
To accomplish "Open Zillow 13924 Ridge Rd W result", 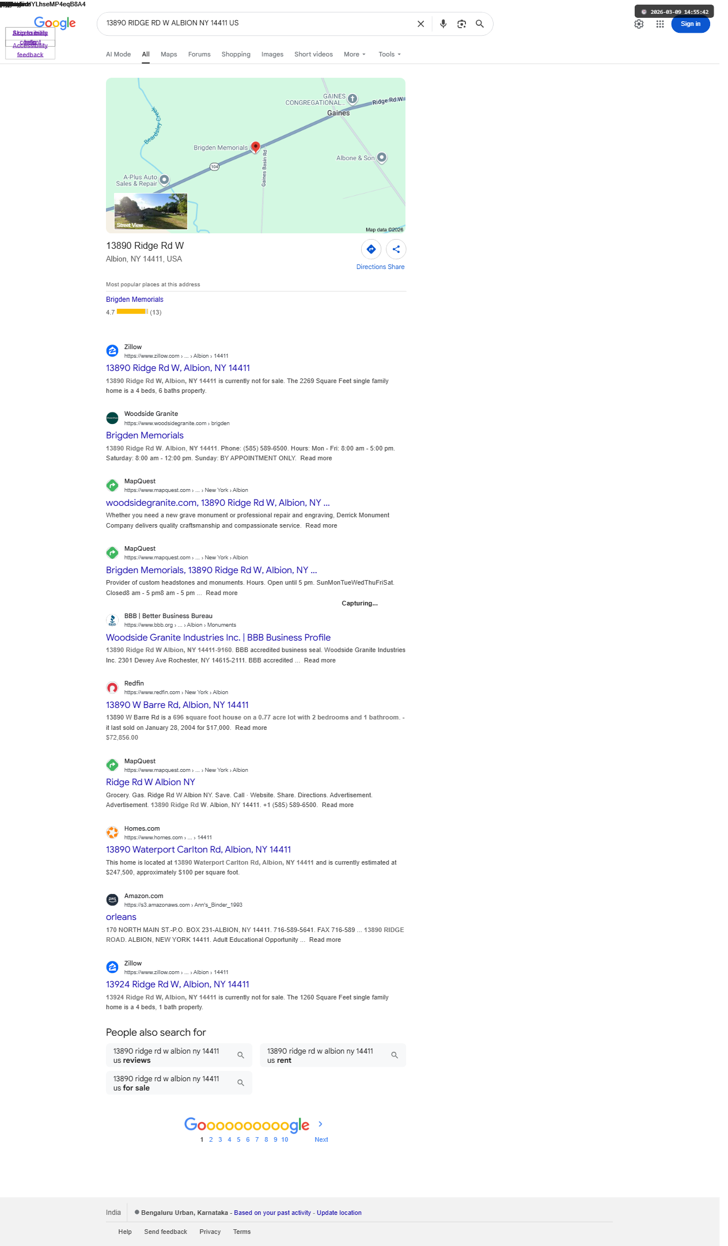I will coord(177,984).
